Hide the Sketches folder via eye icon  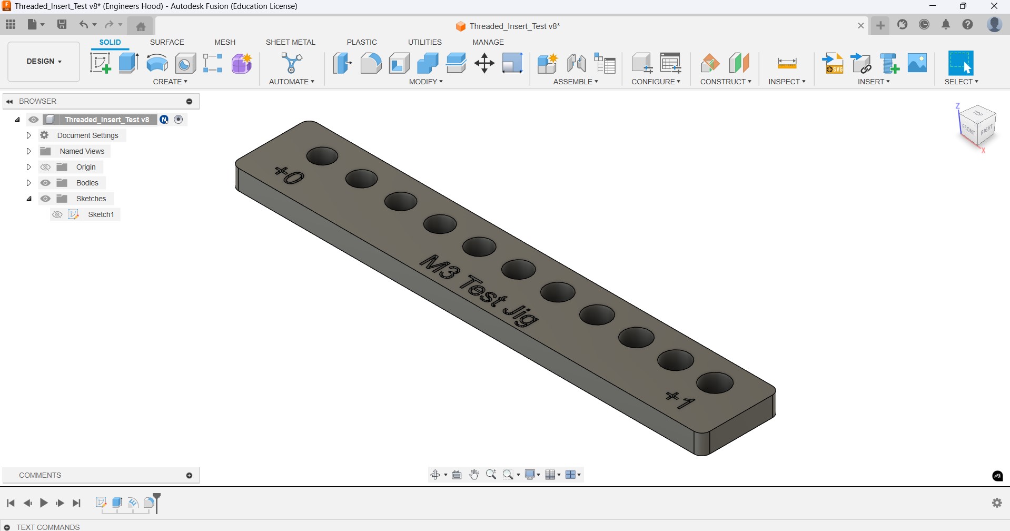[45, 199]
